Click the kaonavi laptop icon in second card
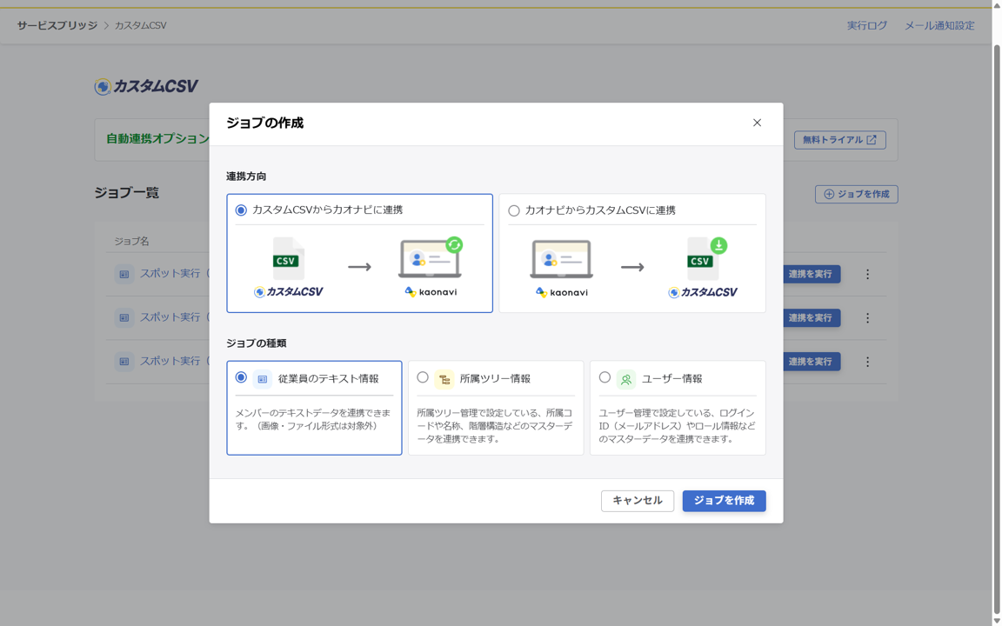This screenshot has height=626, width=1002. [562, 259]
